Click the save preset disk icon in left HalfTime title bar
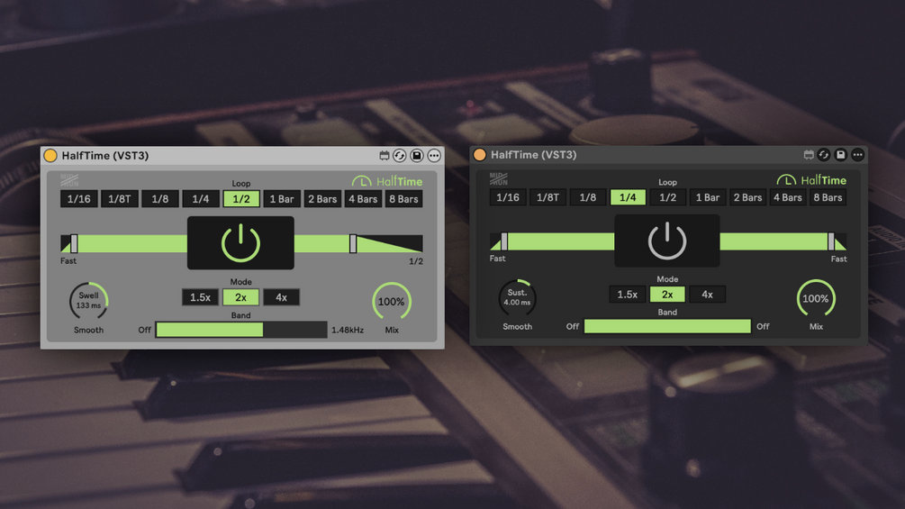The height and width of the screenshot is (509, 905). (x=417, y=155)
